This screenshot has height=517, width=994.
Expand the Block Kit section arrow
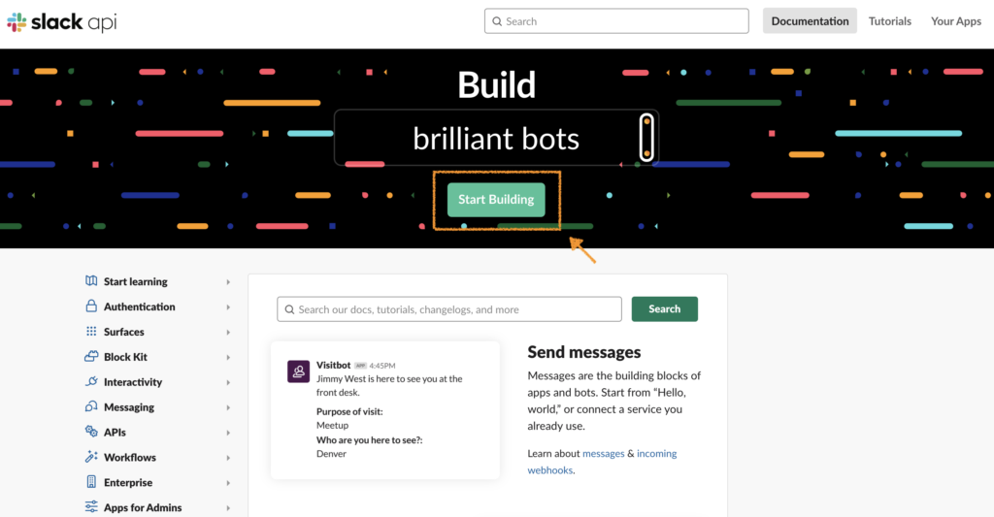pyautogui.click(x=228, y=357)
